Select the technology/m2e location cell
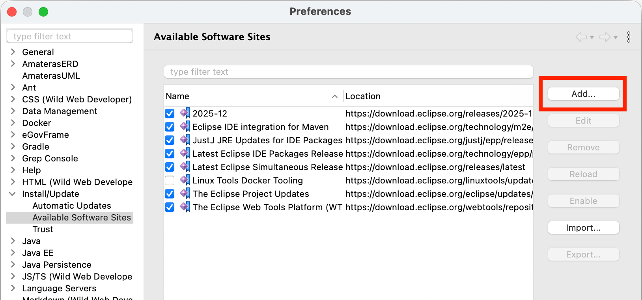Image resolution: width=642 pixels, height=300 pixels. click(439, 127)
